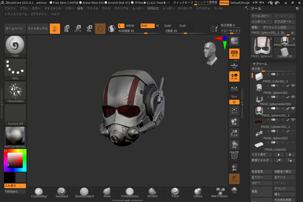
Task: Click the Rotate (回転) navigation icon on right shelf
Action: coord(234,144)
